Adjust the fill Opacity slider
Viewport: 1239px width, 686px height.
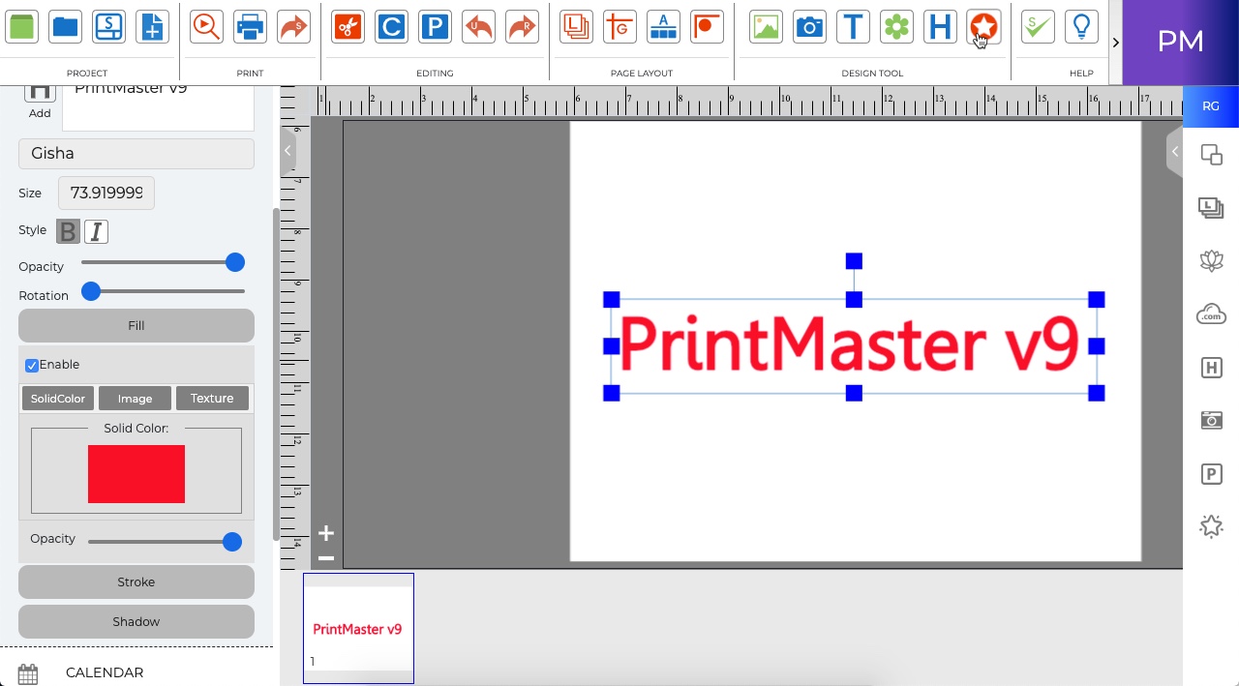[165, 542]
